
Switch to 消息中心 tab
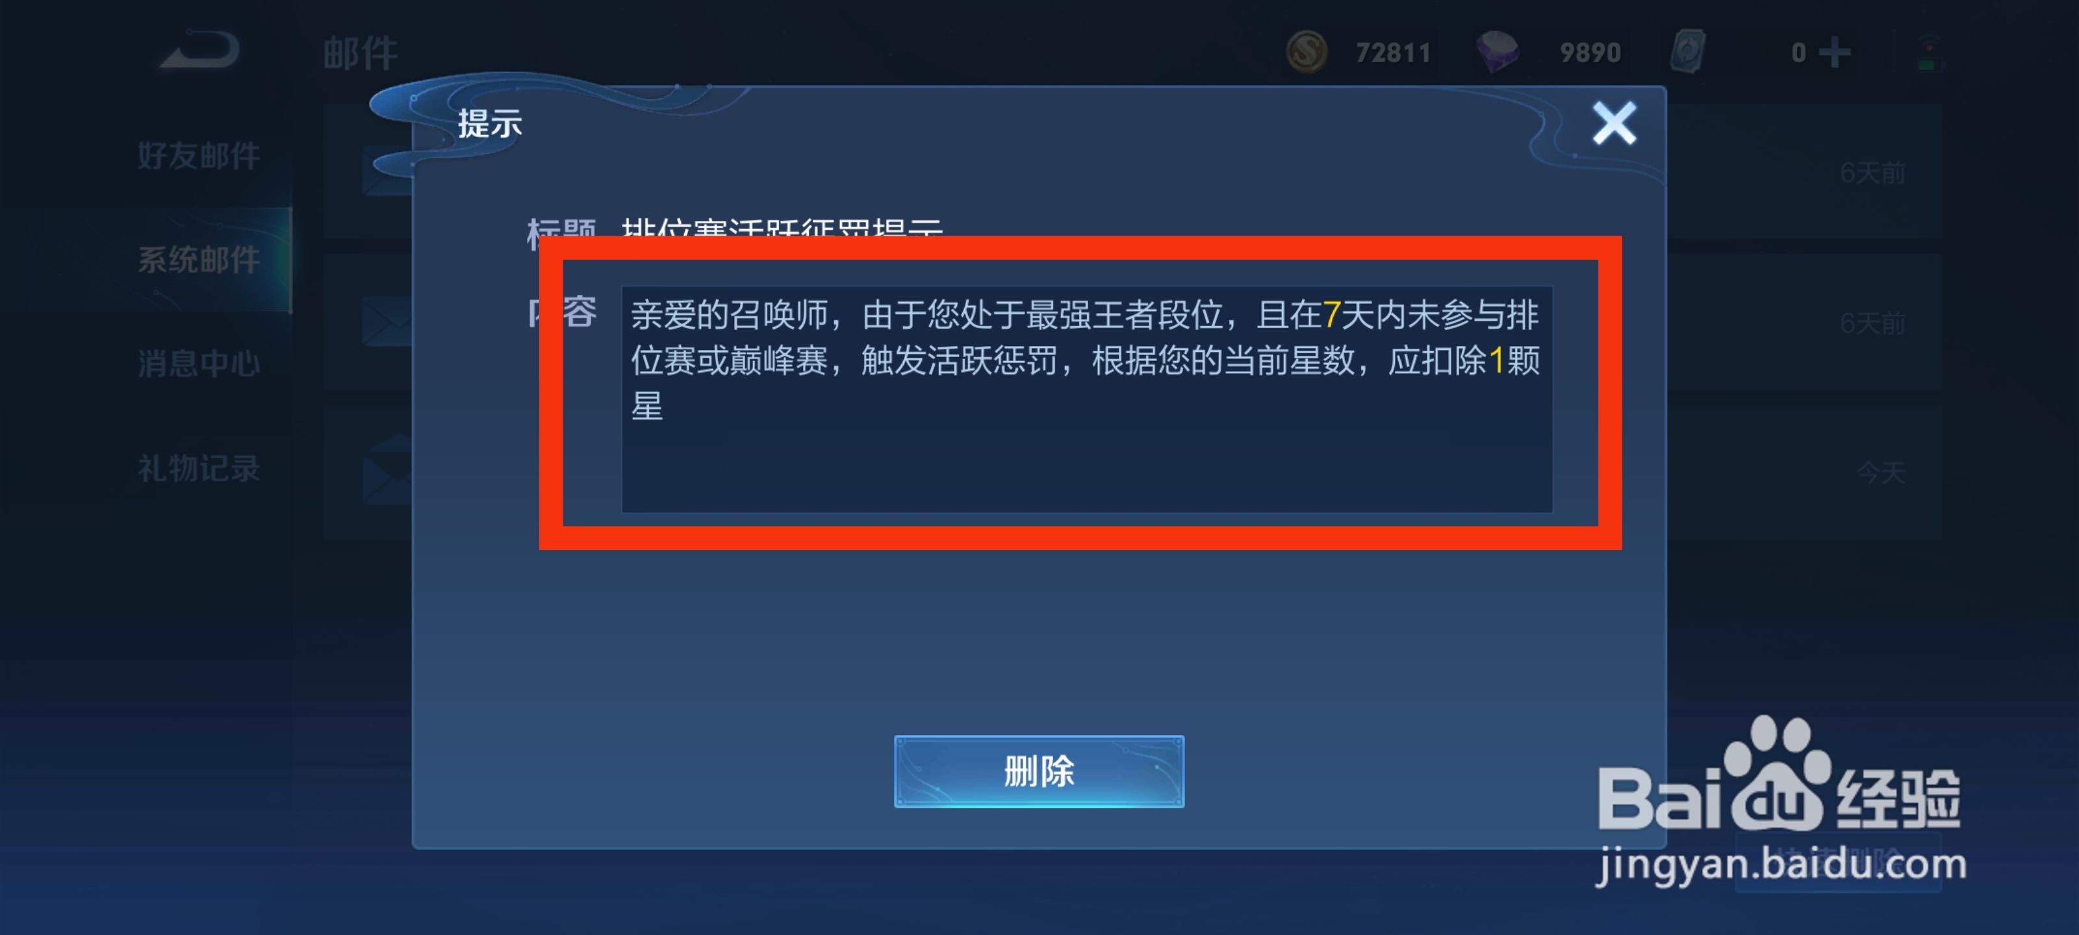click(x=199, y=364)
